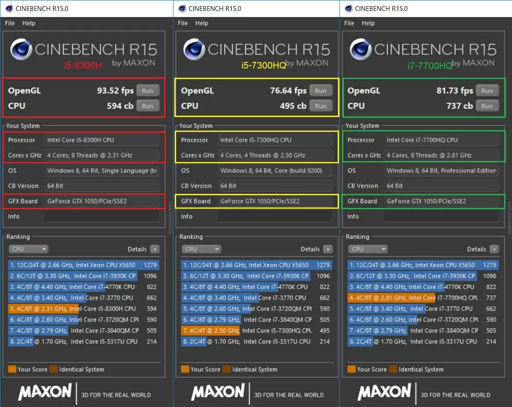Select Intel Core i5-7300HQ CPU processor field
Image resolution: width=512 pixels, height=407 pixels.
pyautogui.click(x=275, y=140)
